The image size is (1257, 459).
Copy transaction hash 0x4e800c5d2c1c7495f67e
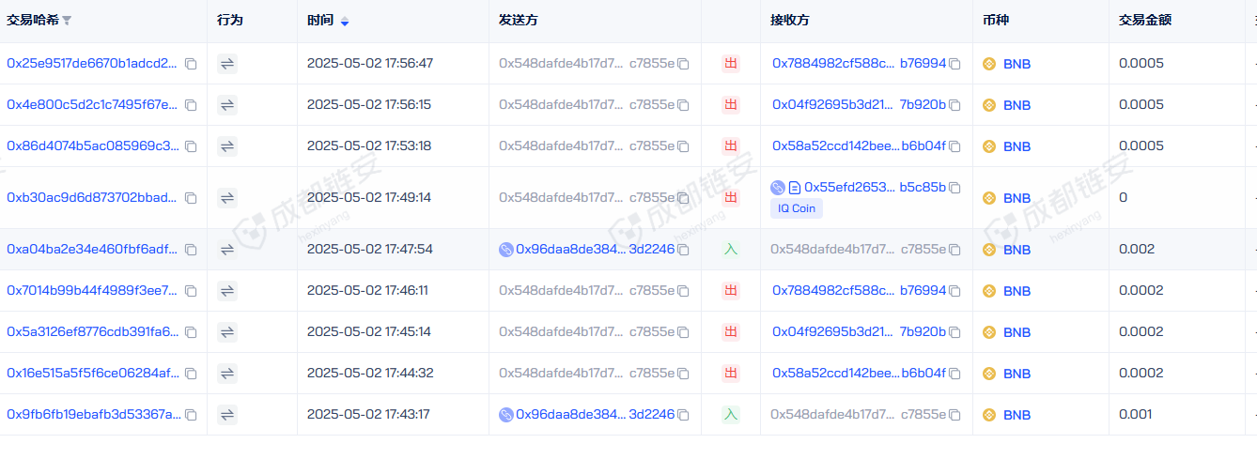tap(191, 105)
